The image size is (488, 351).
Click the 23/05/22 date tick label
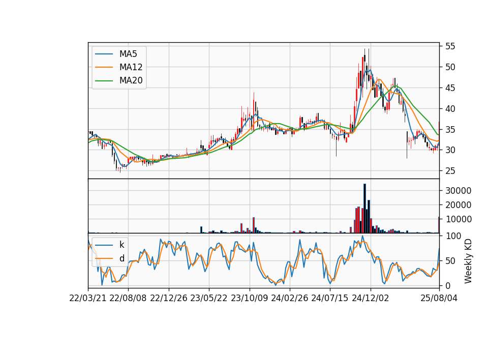[x=209, y=298]
